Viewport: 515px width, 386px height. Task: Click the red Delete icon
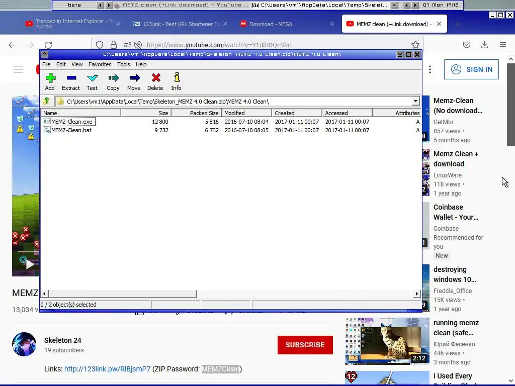[155, 82]
